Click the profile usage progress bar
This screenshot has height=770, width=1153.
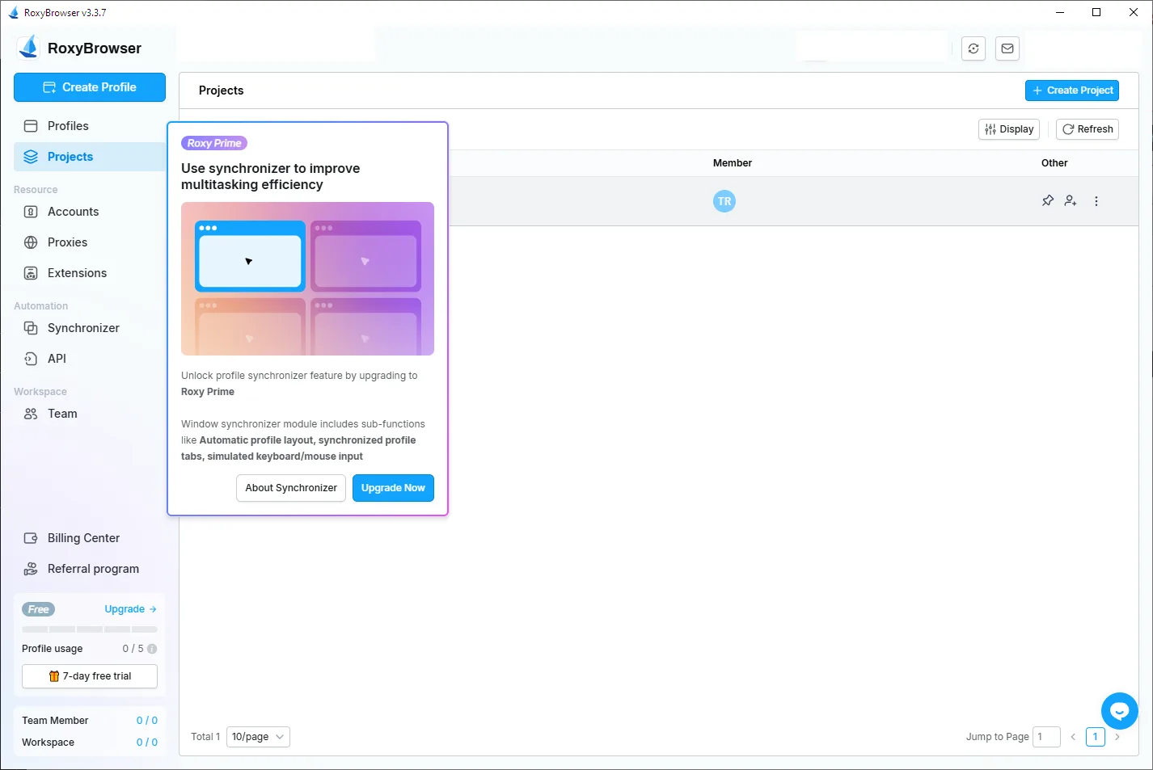[90, 629]
